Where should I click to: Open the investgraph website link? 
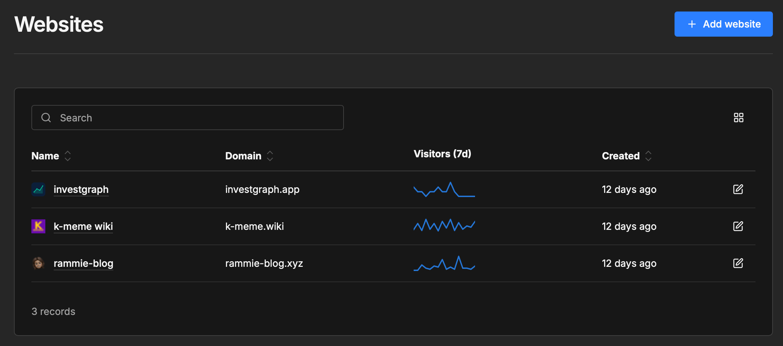pos(81,189)
